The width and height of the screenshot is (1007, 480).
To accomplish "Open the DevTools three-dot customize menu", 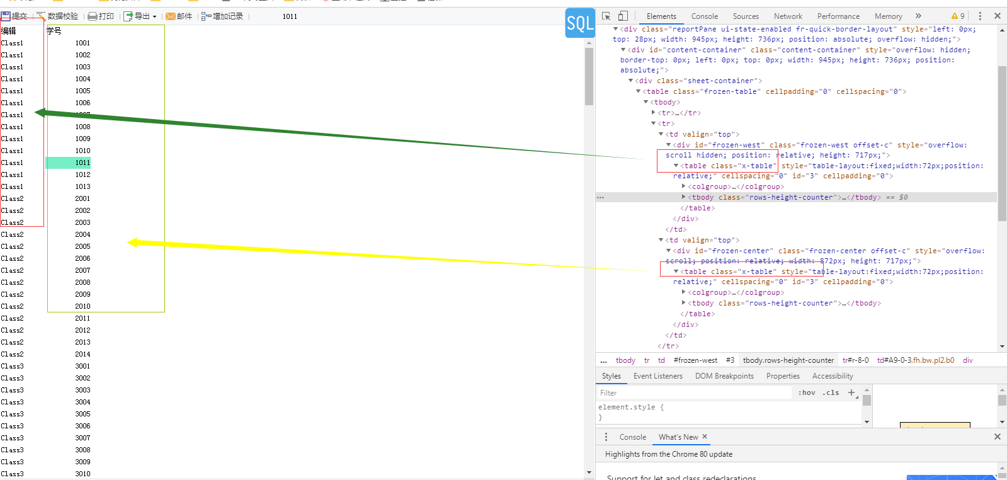I will (980, 16).
